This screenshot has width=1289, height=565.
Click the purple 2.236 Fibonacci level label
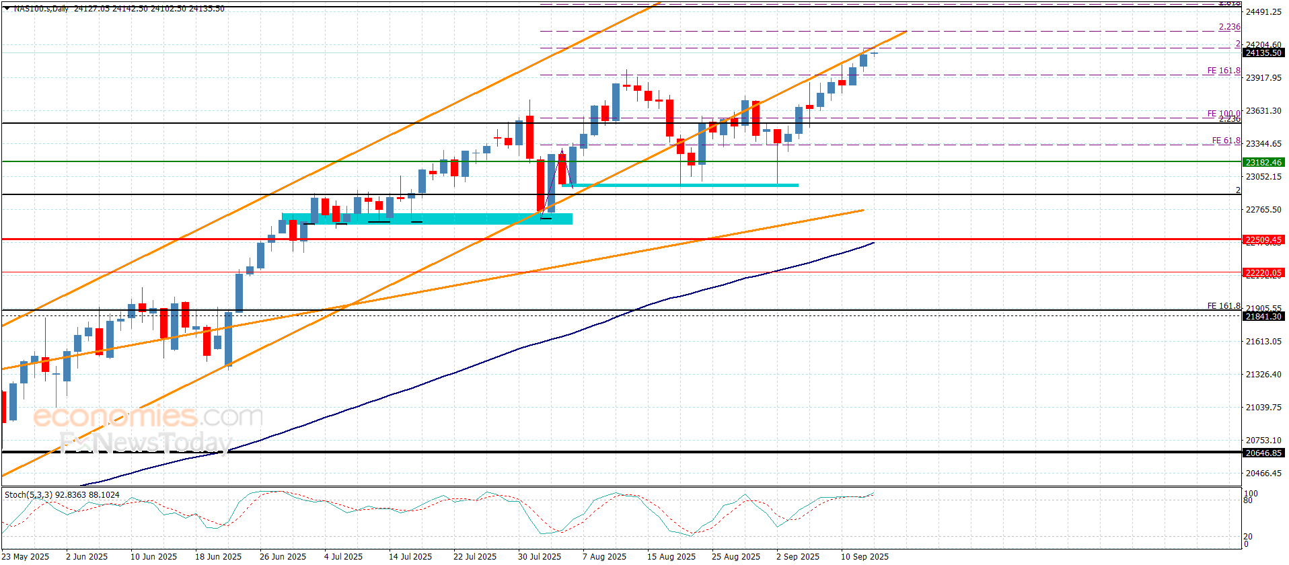tap(1230, 27)
